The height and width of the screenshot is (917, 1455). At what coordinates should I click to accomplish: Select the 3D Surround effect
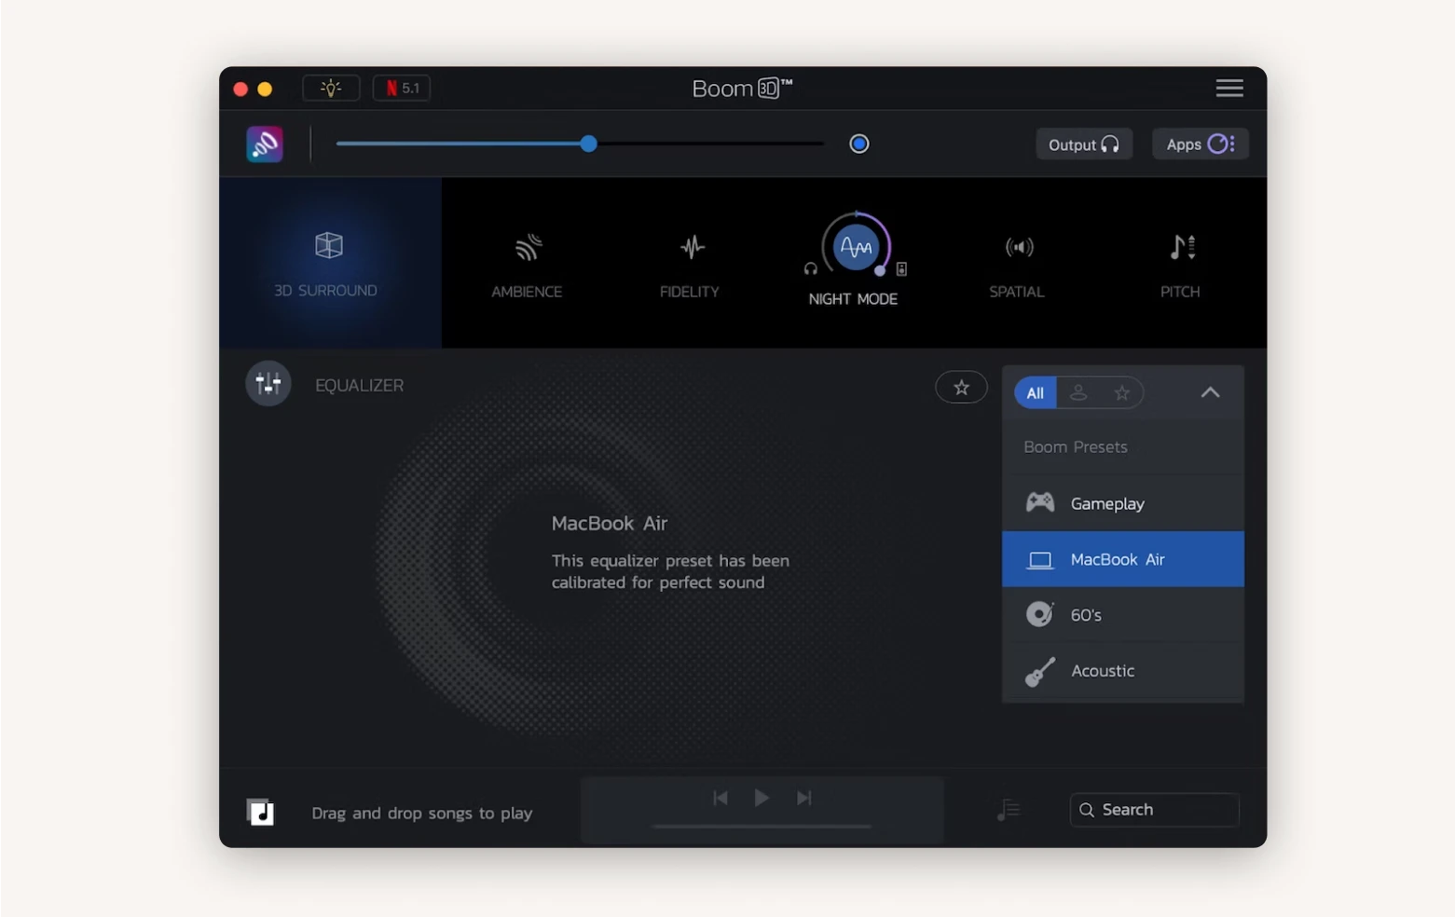330,263
